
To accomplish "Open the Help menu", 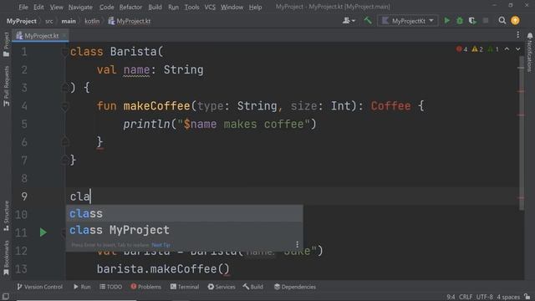I will (x=255, y=7).
